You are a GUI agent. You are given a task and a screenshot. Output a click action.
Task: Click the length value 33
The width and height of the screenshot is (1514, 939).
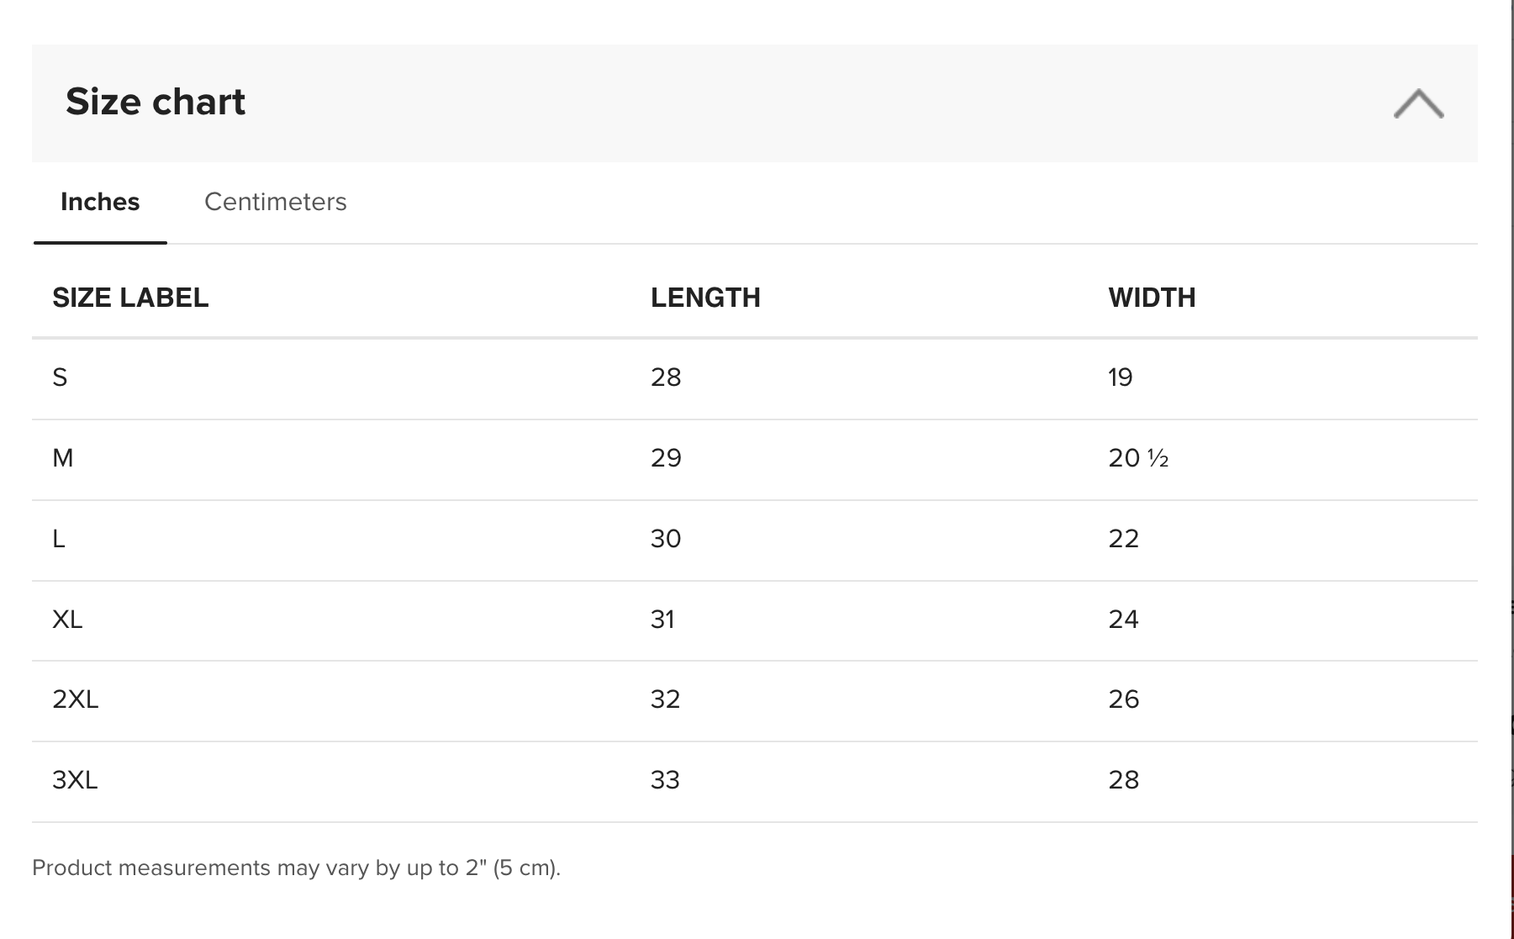click(665, 780)
